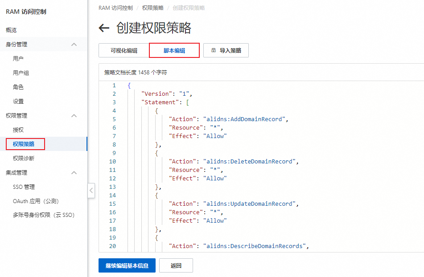
Task: Collapse the 权限管理 section
Action: (x=74, y=115)
